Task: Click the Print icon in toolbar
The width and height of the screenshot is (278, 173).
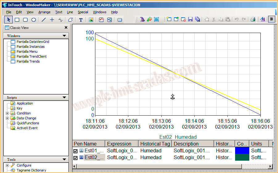Action: point(253,19)
